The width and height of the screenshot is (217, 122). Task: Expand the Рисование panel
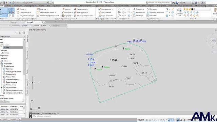[124, 19]
